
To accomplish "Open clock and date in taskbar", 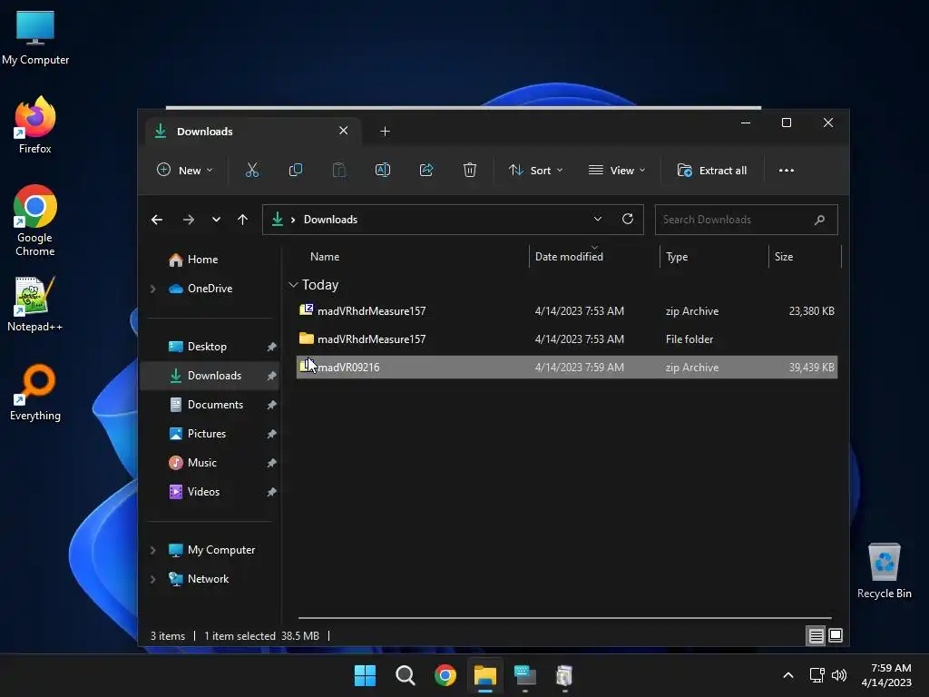I will tap(886, 675).
